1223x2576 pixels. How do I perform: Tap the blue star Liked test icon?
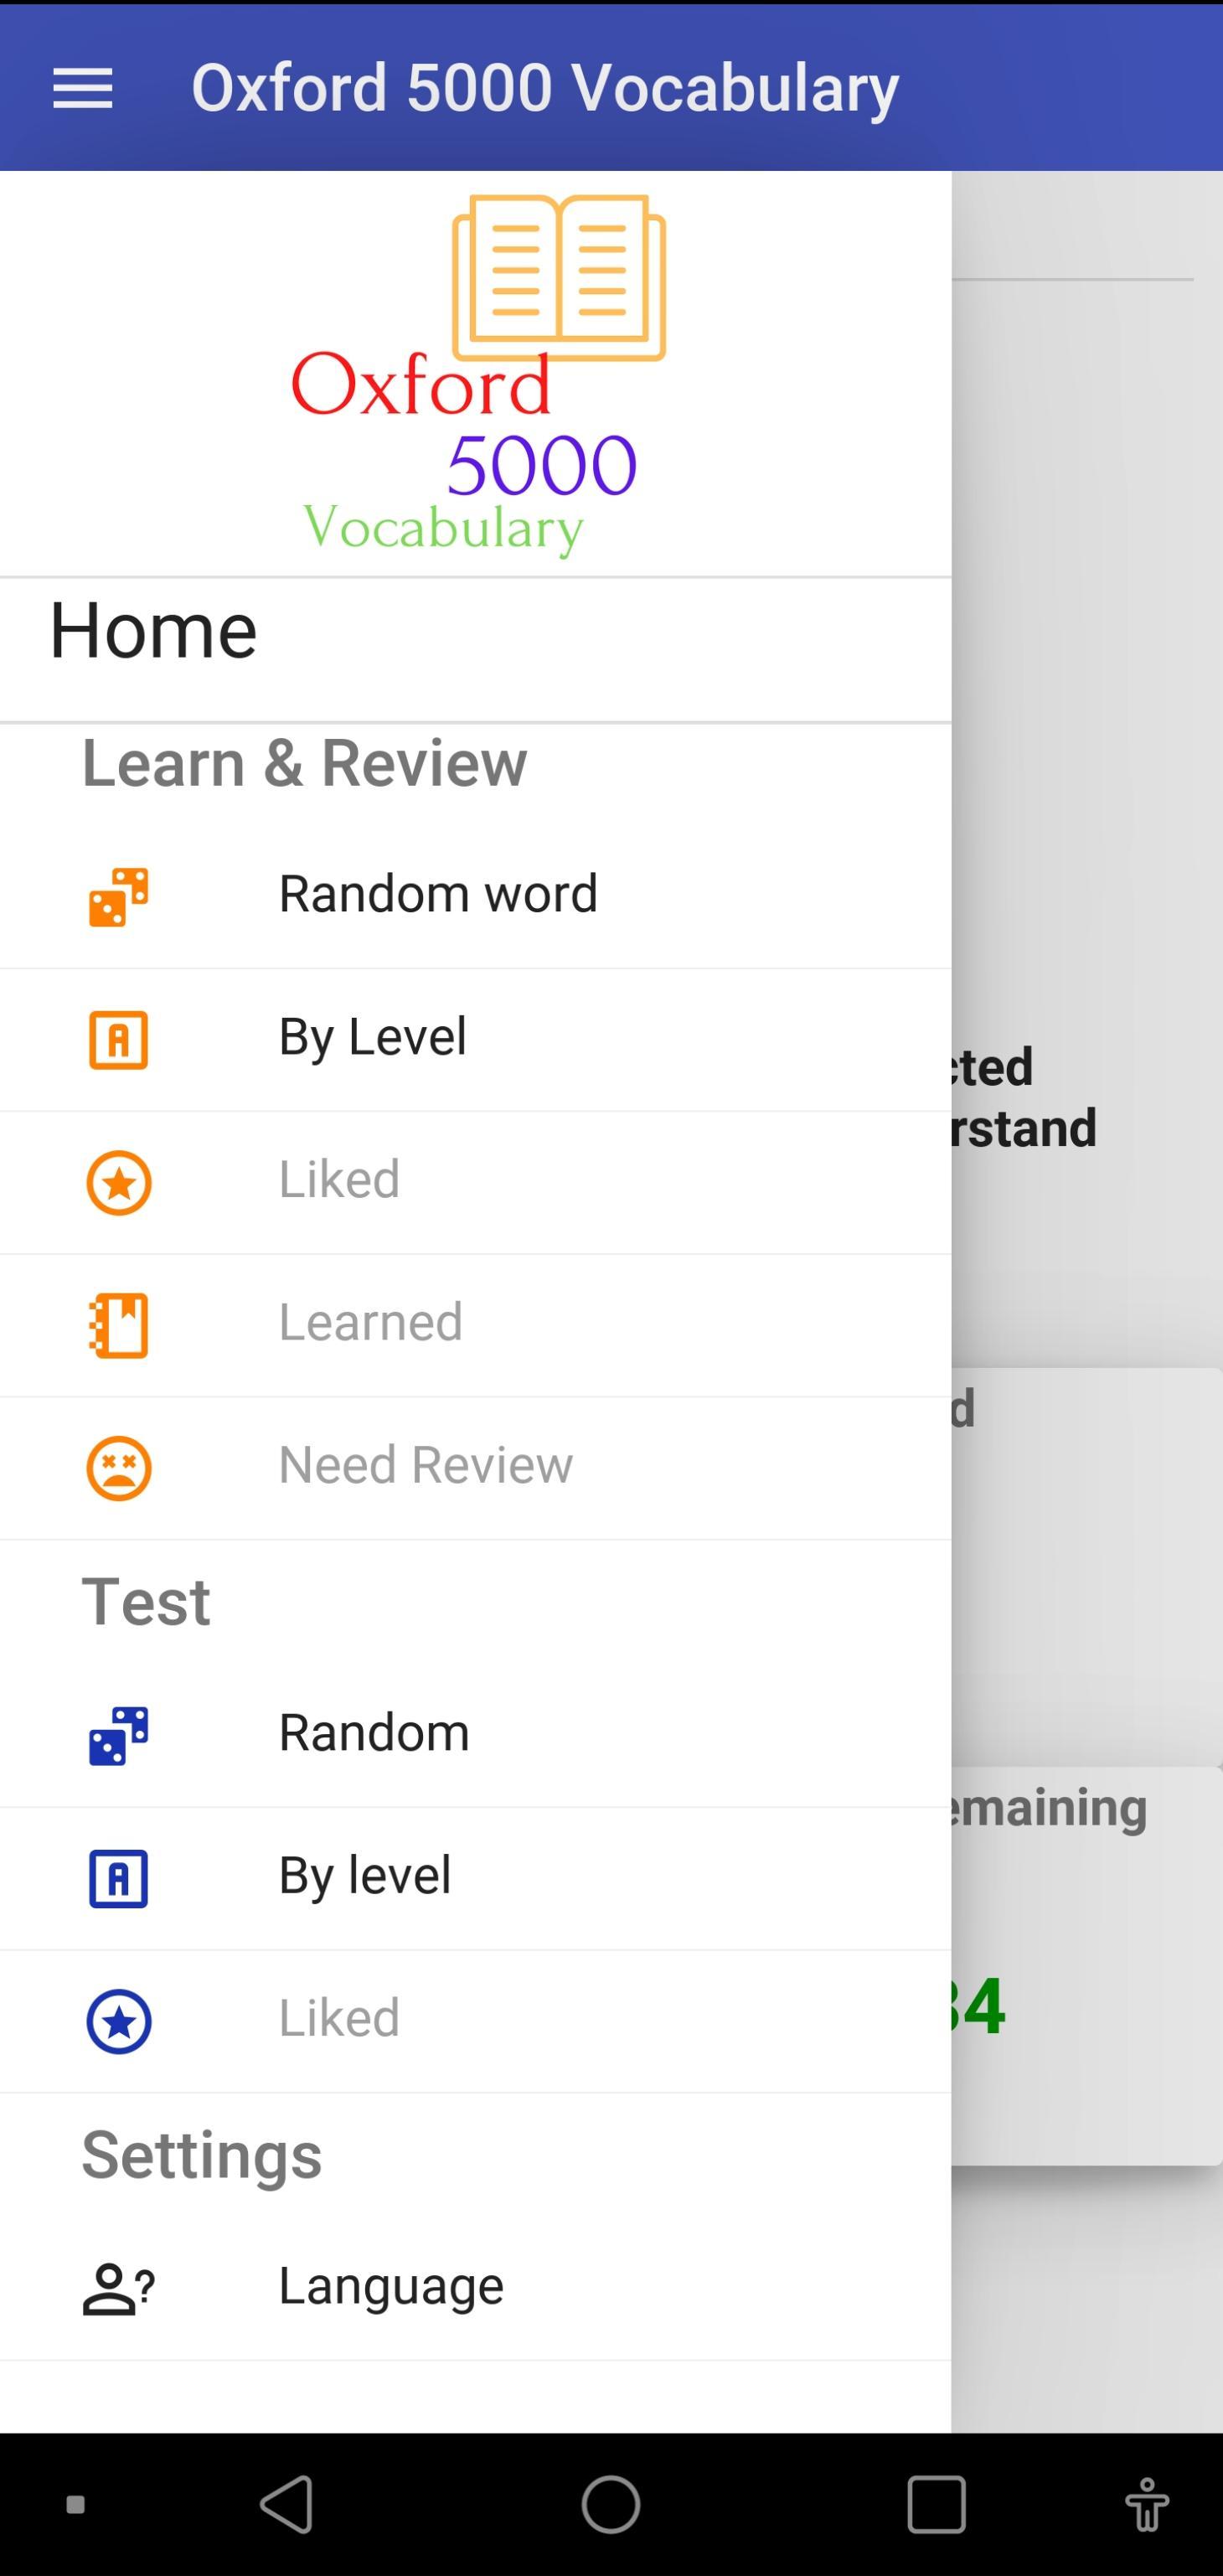[x=118, y=2021]
